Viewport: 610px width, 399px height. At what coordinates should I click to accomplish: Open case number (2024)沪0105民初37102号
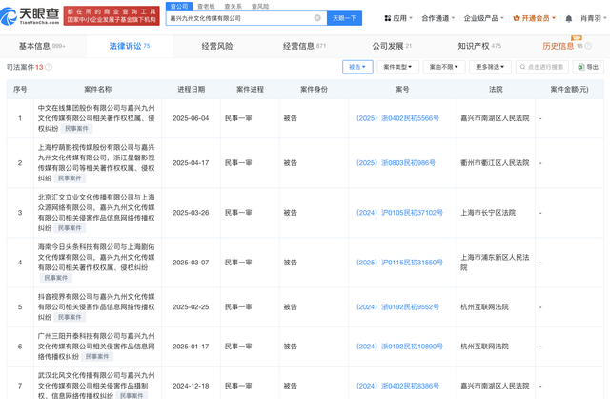(399, 213)
